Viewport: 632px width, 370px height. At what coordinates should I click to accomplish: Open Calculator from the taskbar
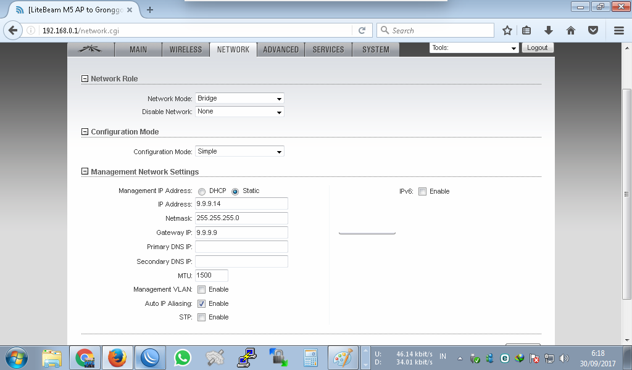point(310,357)
